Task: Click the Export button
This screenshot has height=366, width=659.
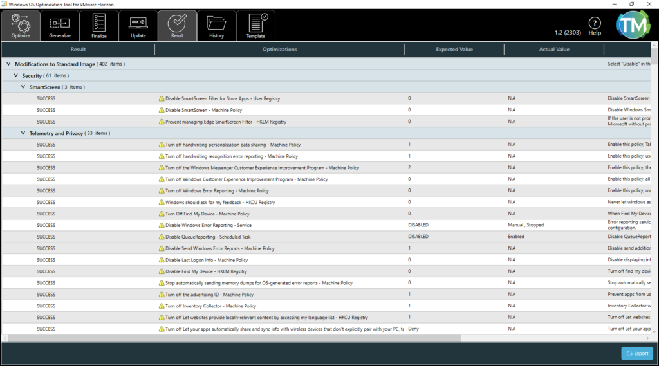Action: click(636, 353)
